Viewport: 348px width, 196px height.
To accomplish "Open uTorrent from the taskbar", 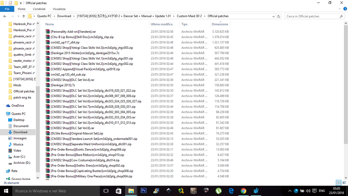I will [218, 191].
